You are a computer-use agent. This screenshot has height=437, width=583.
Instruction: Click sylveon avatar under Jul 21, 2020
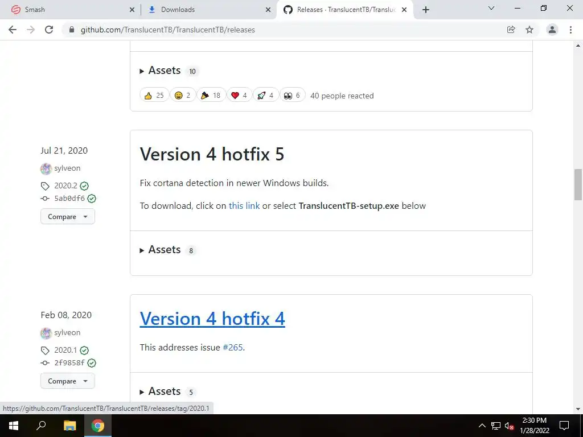[x=46, y=168]
